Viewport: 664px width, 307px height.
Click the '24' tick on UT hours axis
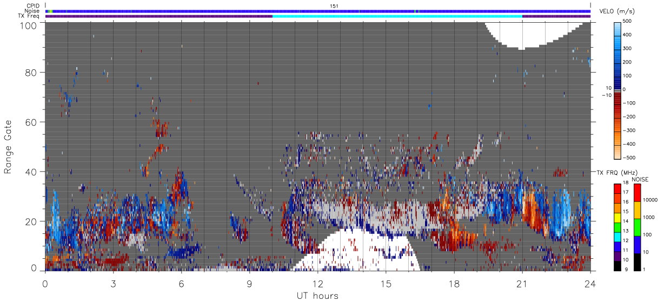coord(590,283)
